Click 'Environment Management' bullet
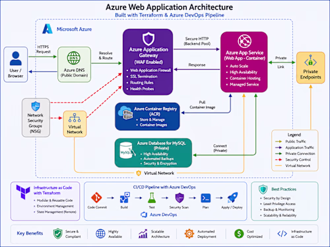This screenshot has width=330, height=247. pos(55,206)
